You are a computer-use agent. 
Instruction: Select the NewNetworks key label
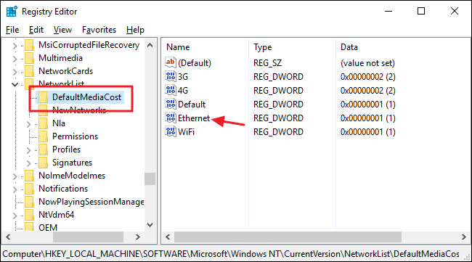coord(79,110)
